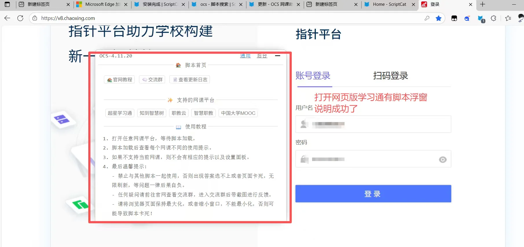Image resolution: width=524 pixels, height=247 pixels.
Task: View site information lock icon
Action: coord(35,18)
